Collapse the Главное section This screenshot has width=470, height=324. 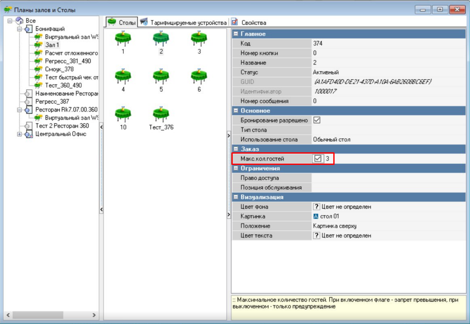point(236,34)
